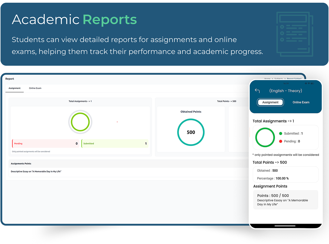Open the Online Exam tab in the web report
The height and width of the screenshot is (244, 329).
35,88
